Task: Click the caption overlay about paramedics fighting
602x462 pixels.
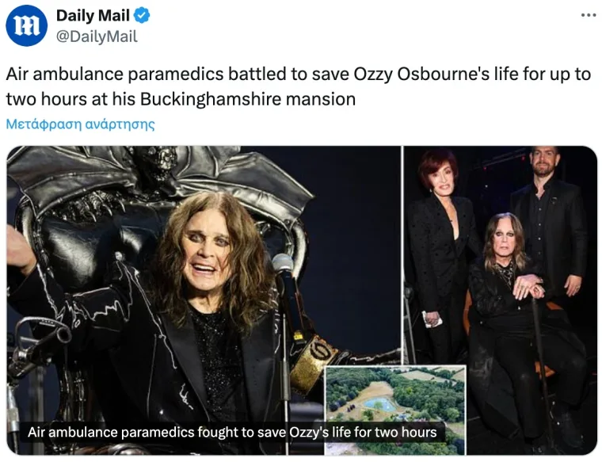Action: tap(232, 433)
